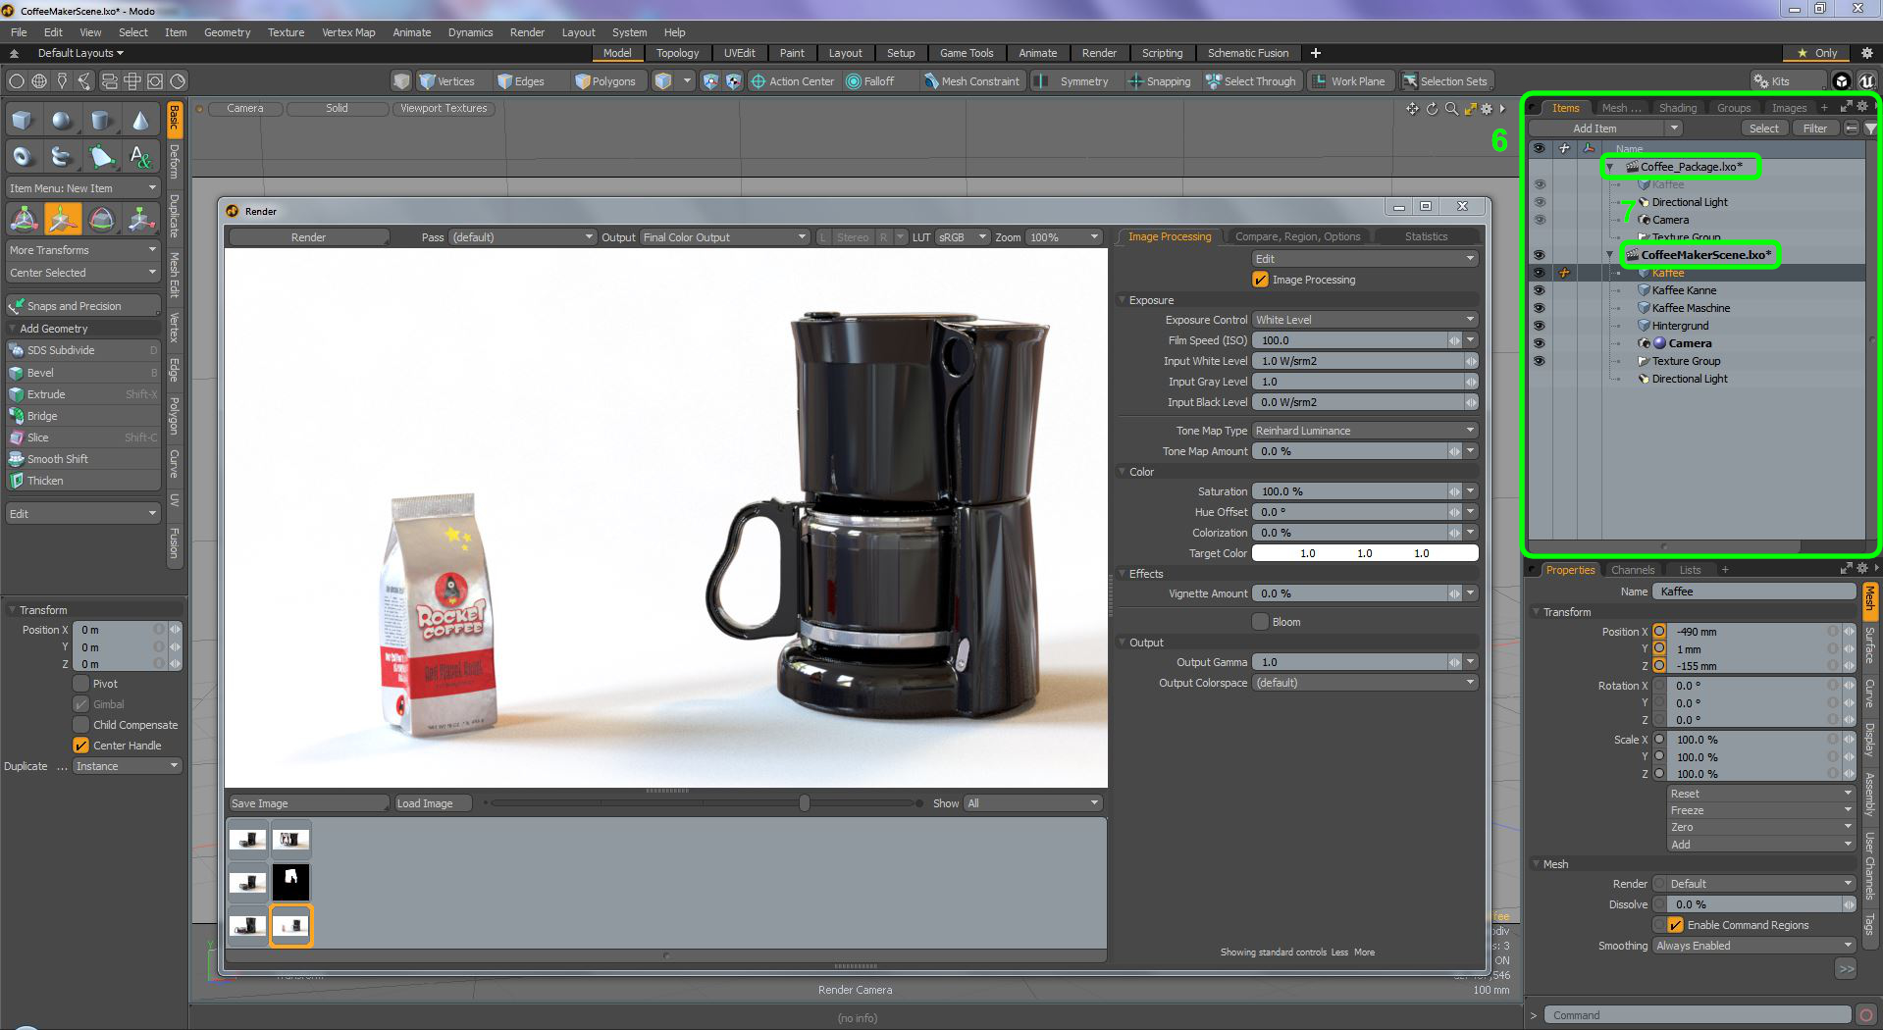
Task: Activate the Rotate transform tool
Action: pos(101,220)
